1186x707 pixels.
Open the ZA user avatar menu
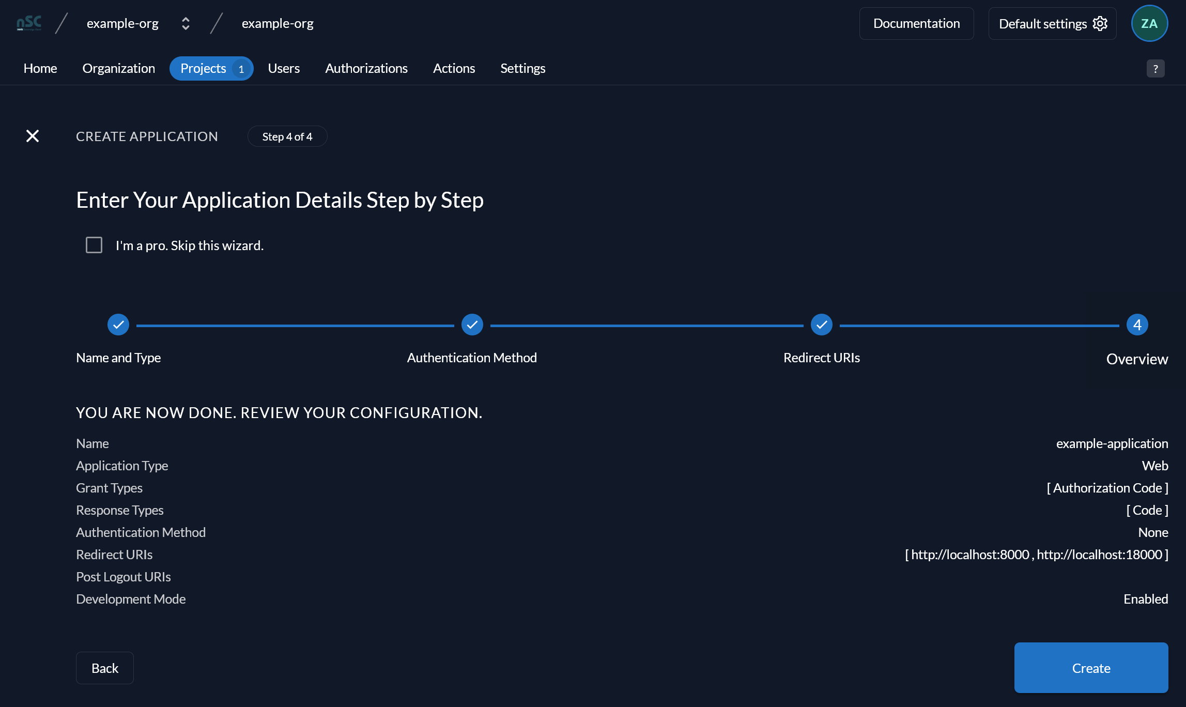pos(1149,23)
